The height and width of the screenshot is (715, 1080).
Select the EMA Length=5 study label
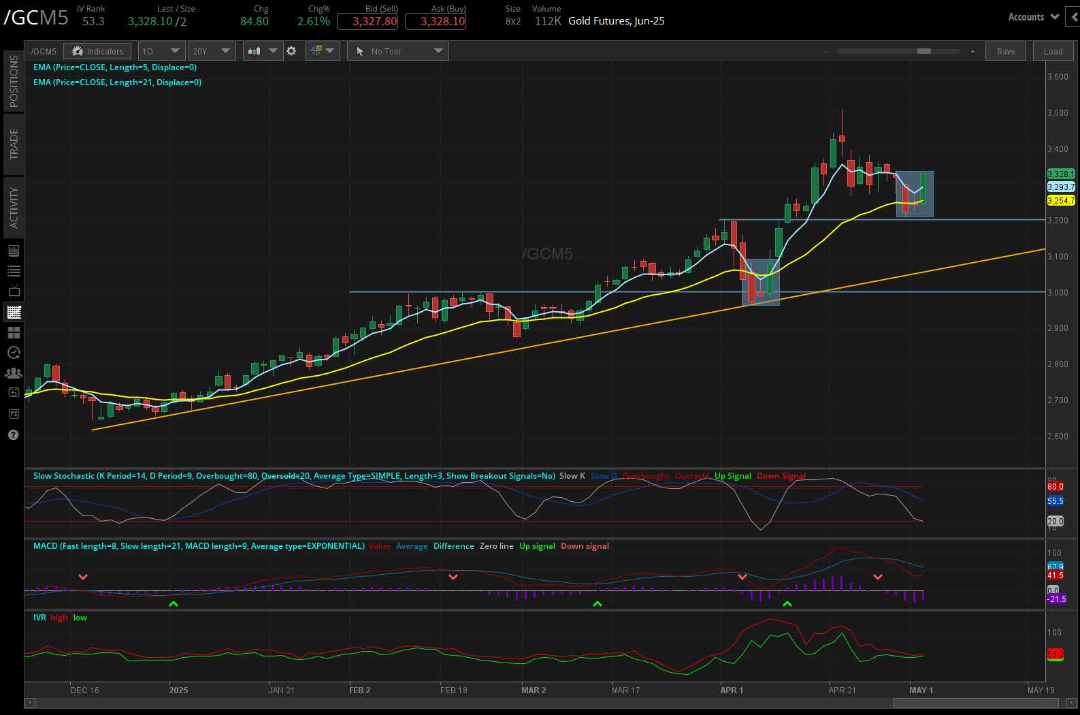115,67
